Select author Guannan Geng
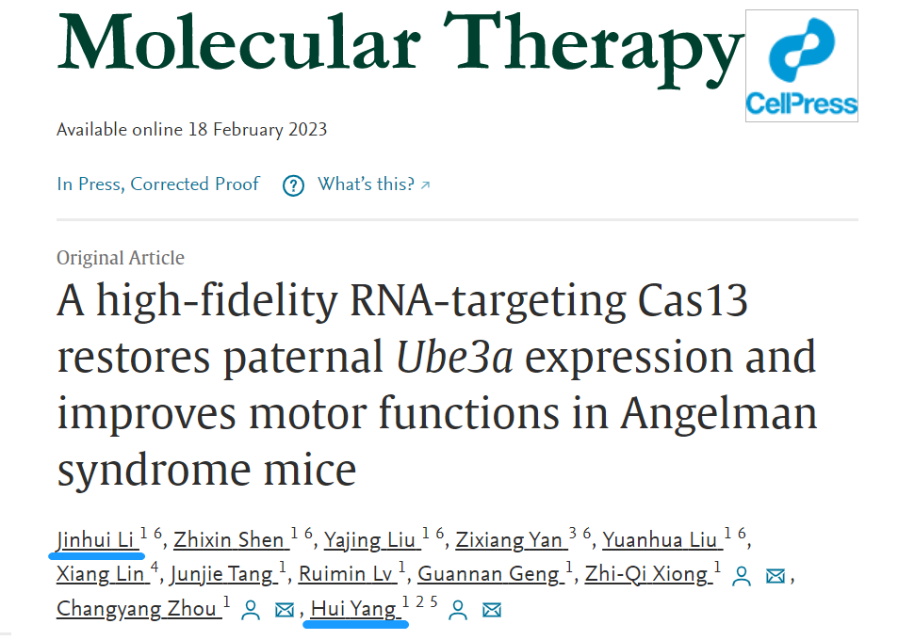Image resolution: width=898 pixels, height=640 pixels. pos(488,574)
